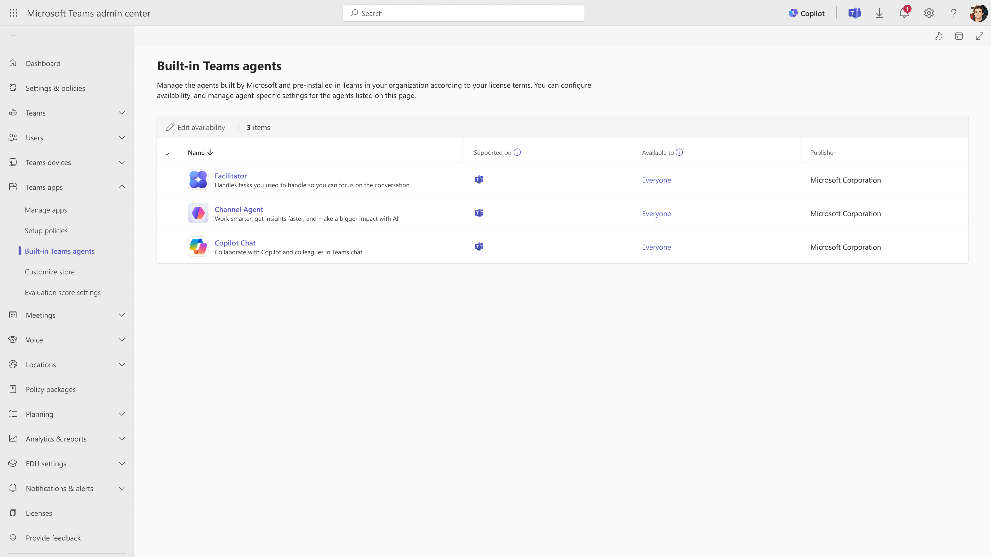991x557 pixels.
Task: Open the help question mark icon
Action: (x=953, y=13)
